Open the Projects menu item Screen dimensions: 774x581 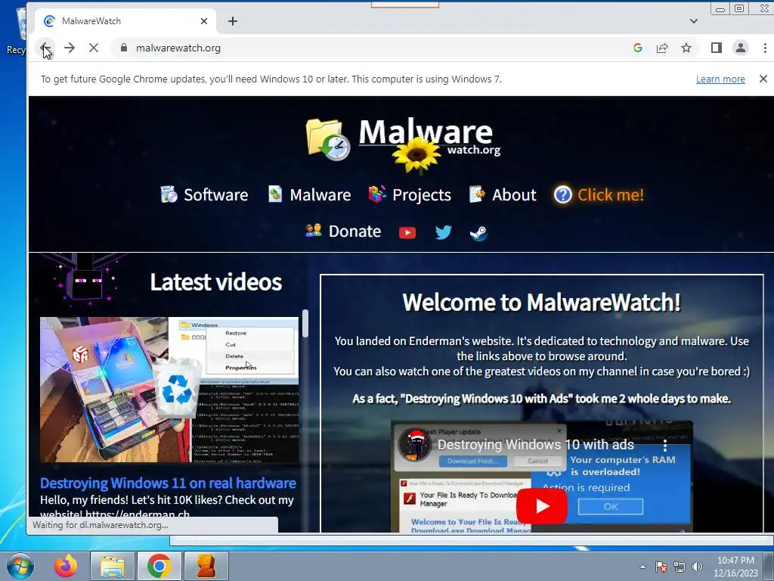pos(410,194)
